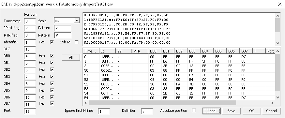This screenshot has width=285, height=118.
Task: Enable the 29b Id checkbox
Action: point(77,42)
